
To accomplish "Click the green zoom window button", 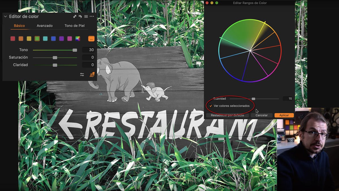I will pos(217,3).
